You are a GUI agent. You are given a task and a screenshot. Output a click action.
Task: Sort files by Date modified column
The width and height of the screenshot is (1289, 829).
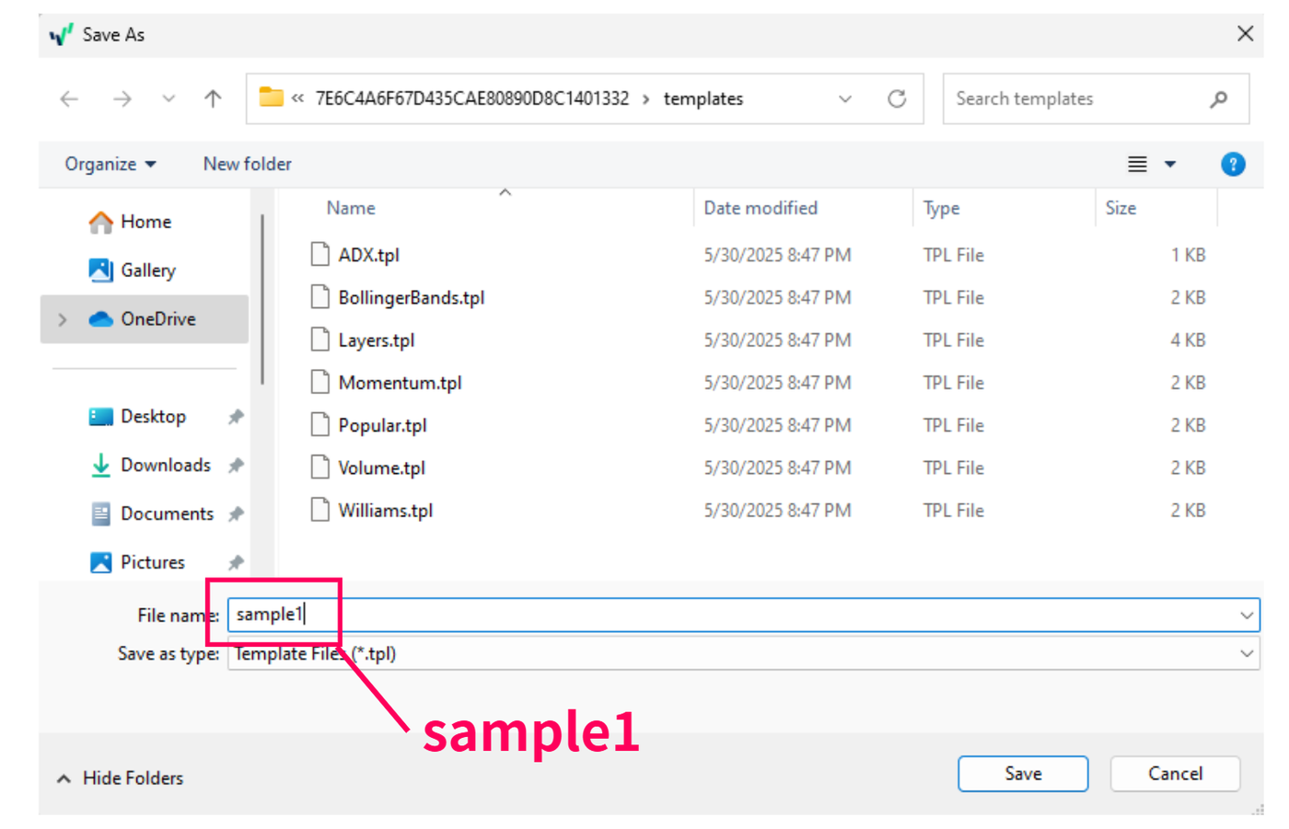(761, 209)
